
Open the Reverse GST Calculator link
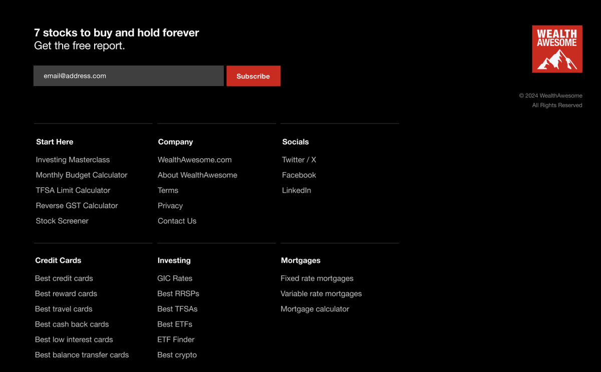pyautogui.click(x=77, y=206)
